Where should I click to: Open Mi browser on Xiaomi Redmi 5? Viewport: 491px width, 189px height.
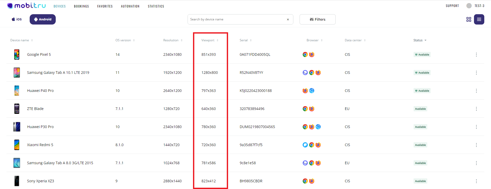[x=305, y=145]
